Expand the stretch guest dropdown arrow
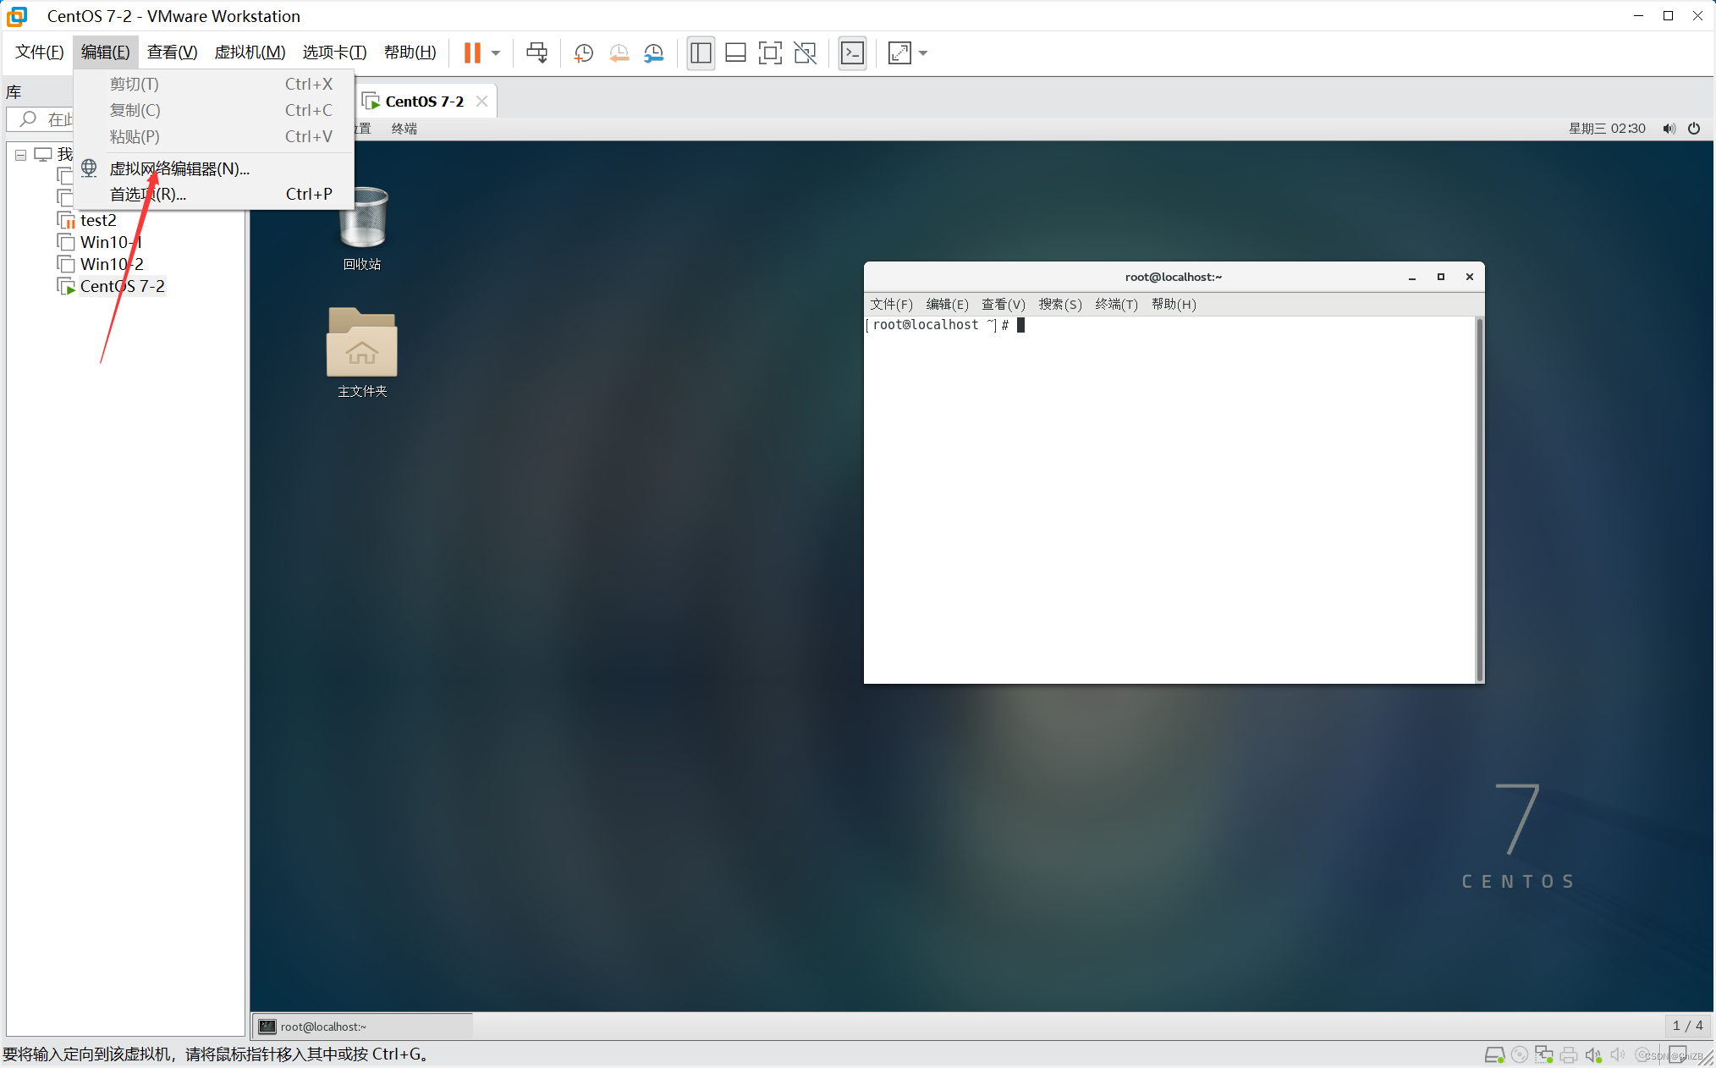Image resolution: width=1716 pixels, height=1068 pixels. [x=923, y=53]
